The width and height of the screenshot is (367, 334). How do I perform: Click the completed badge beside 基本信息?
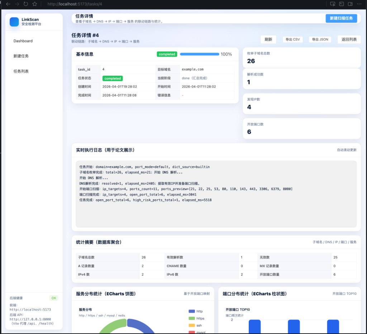pyautogui.click(x=167, y=54)
